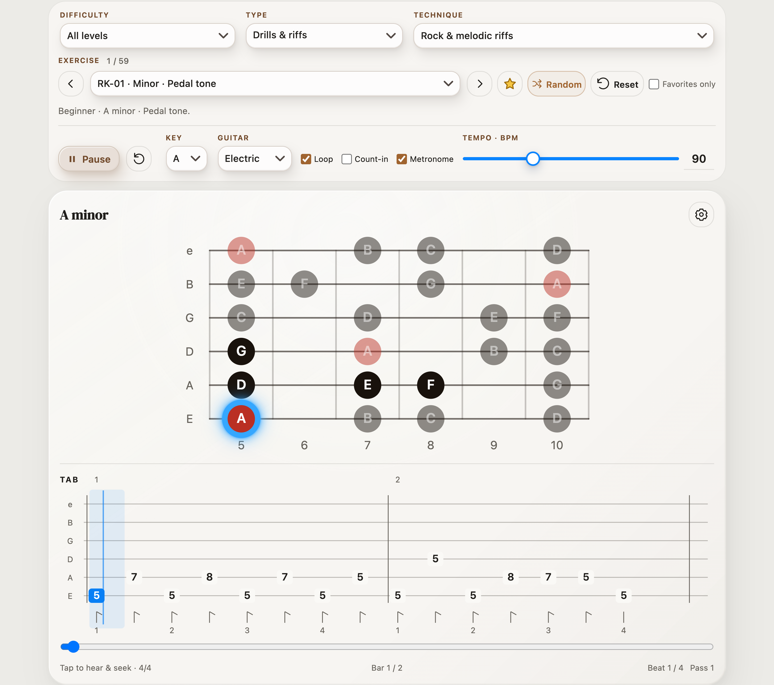The height and width of the screenshot is (685, 774).
Task: Open the Key dropdown set to A
Action: pos(187,159)
